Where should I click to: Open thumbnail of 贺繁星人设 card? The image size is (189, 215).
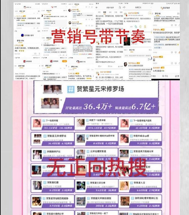[x=124, y=186]
